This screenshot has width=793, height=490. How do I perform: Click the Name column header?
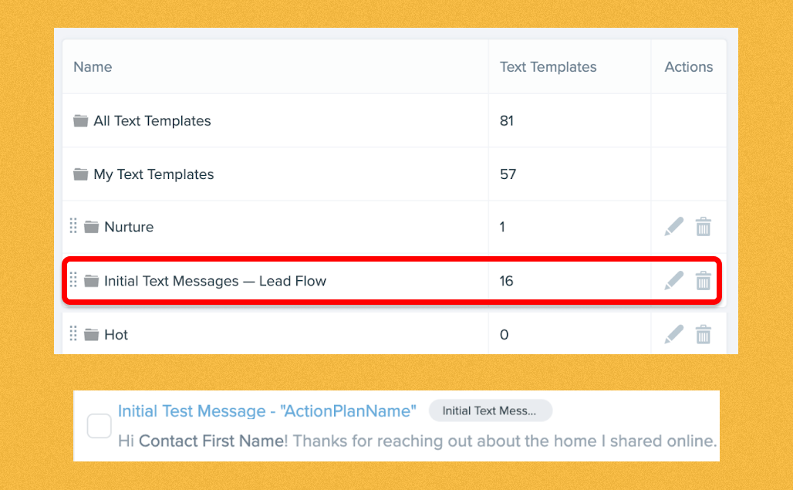93,67
